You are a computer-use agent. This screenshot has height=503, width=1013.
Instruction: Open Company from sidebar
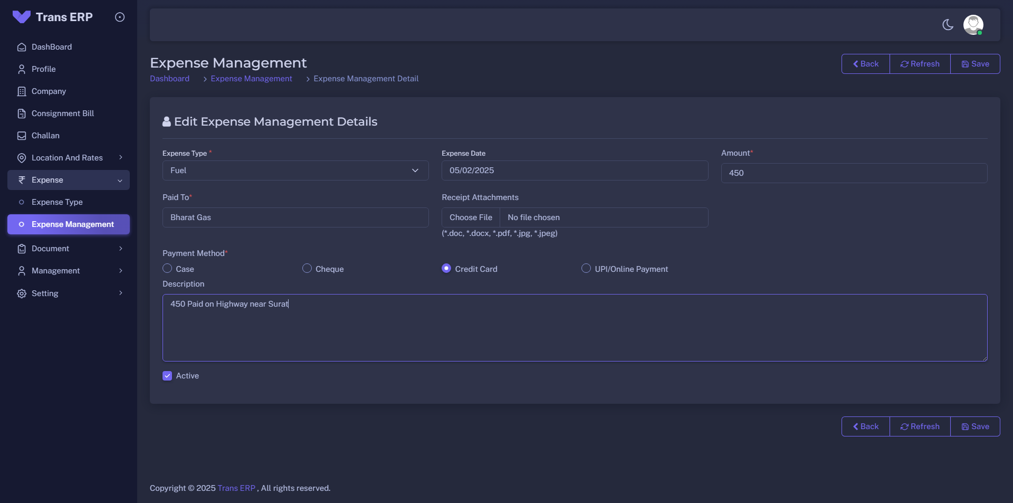[x=69, y=91]
